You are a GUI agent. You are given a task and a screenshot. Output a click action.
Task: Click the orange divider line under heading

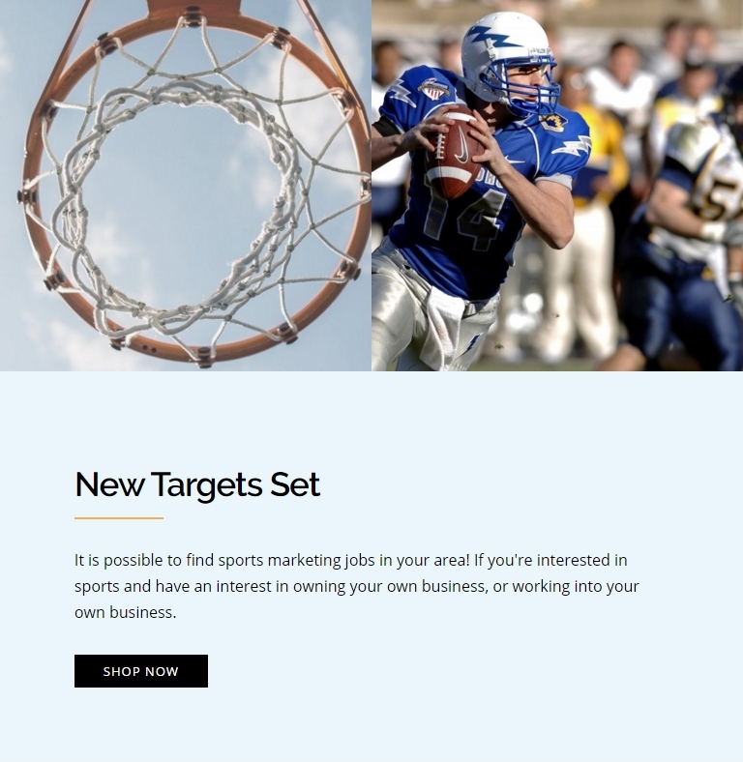[x=119, y=518]
